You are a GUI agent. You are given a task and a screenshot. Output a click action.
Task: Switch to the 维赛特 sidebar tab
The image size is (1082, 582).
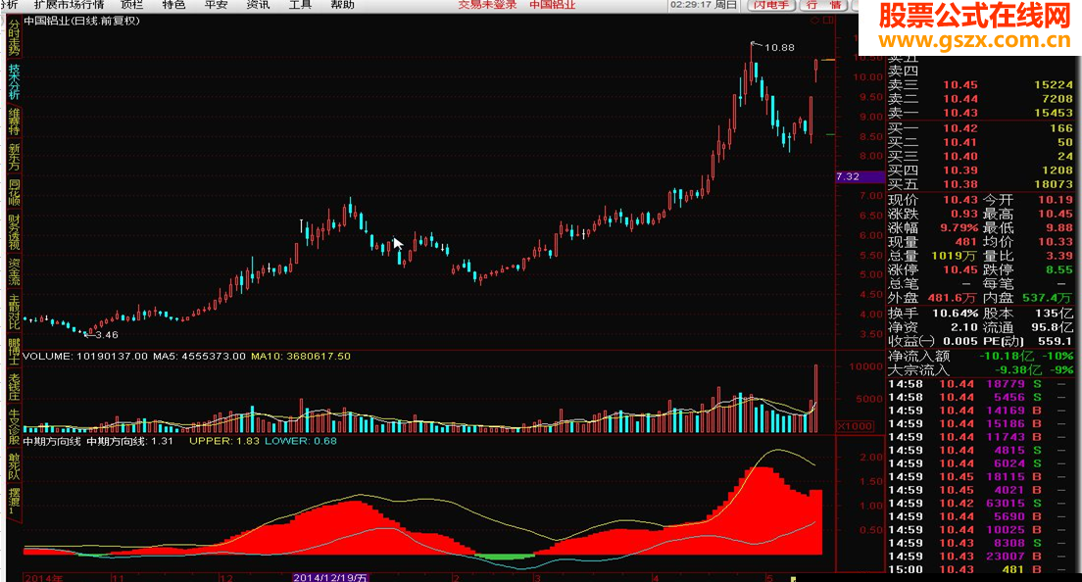pos(14,121)
